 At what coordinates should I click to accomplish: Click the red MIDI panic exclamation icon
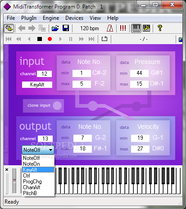click(123, 28)
